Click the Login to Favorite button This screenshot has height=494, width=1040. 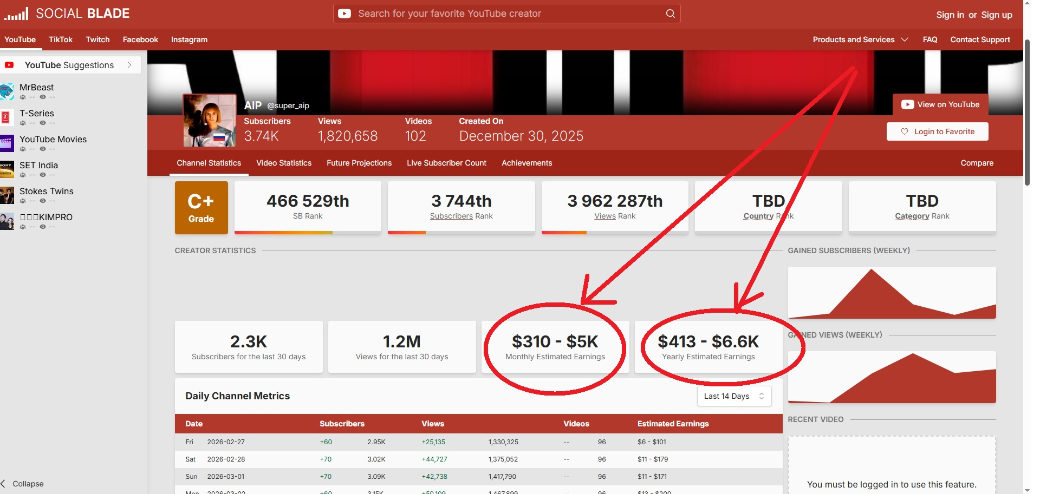point(937,131)
